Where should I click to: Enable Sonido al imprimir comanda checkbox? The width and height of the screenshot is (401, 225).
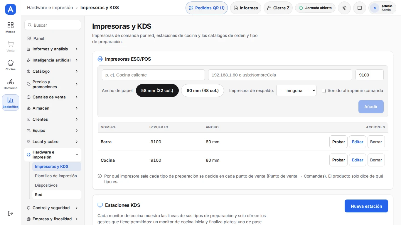tap(324, 91)
